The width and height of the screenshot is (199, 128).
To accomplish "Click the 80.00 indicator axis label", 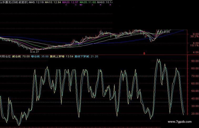I will tap(195, 68).
